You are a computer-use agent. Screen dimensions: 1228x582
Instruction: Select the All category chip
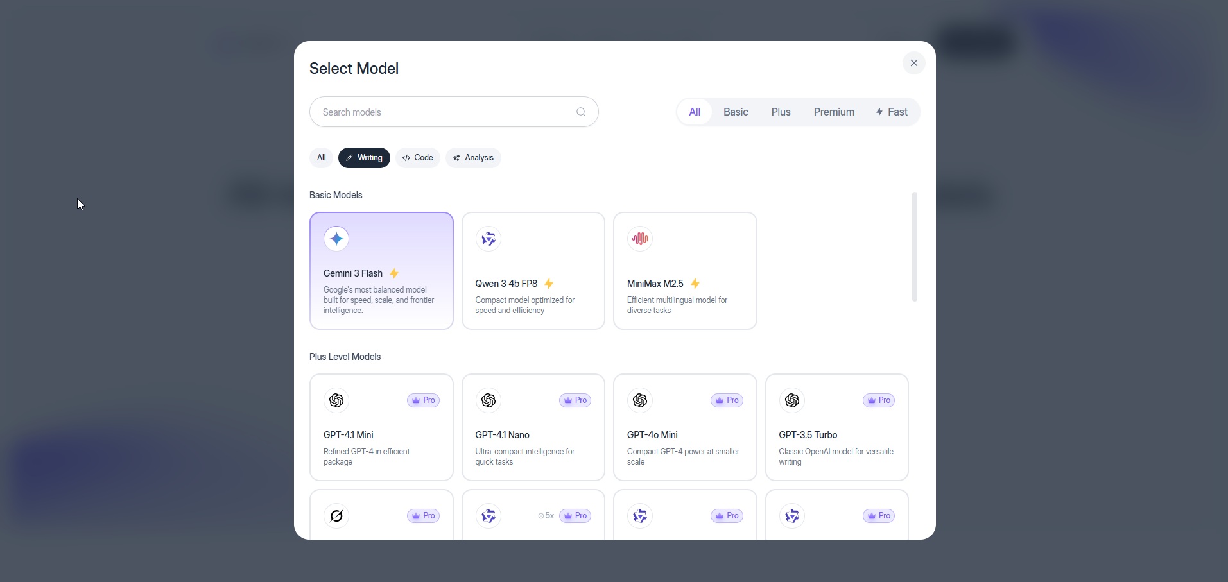321,158
